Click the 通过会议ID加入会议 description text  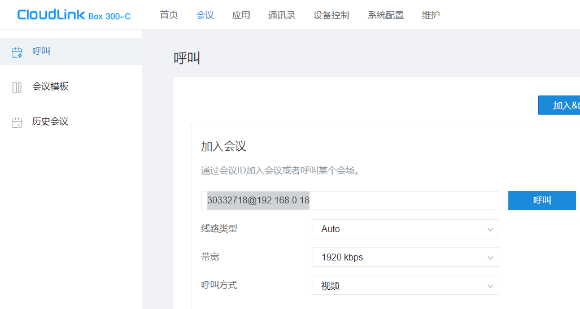280,171
